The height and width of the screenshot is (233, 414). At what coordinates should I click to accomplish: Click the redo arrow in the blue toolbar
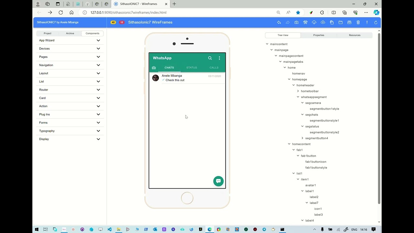click(288, 22)
